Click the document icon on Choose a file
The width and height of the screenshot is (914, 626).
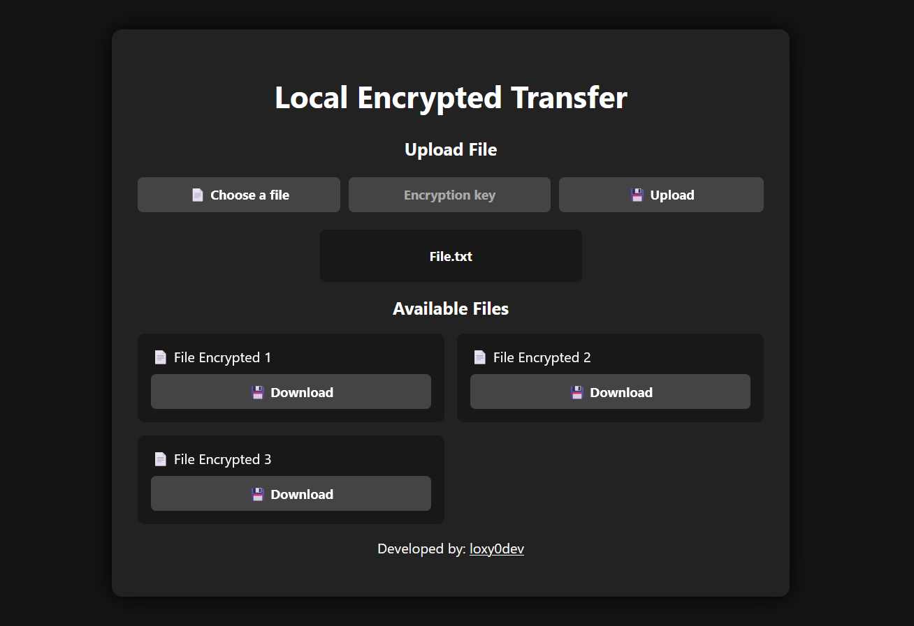coord(198,195)
